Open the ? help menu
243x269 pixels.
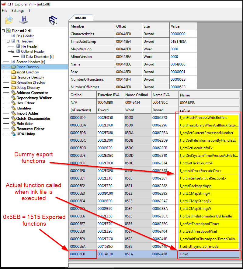coord(30,11)
